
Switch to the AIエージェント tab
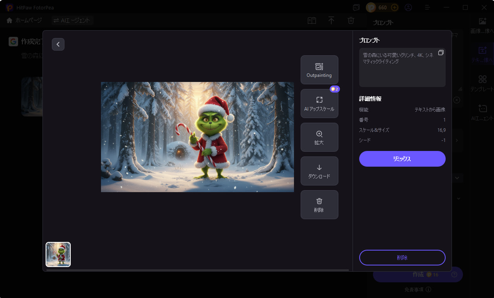[x=72, y=20]
